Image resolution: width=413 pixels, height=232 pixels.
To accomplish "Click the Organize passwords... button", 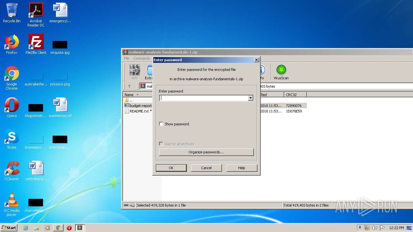I will [206, 152].
